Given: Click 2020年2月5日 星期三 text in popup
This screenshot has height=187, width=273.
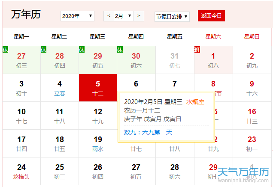Looking at the screenshot, I should tap(153, 102).
